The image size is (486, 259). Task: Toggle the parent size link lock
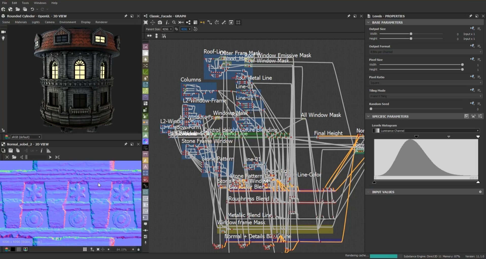[x=177, y=29]
